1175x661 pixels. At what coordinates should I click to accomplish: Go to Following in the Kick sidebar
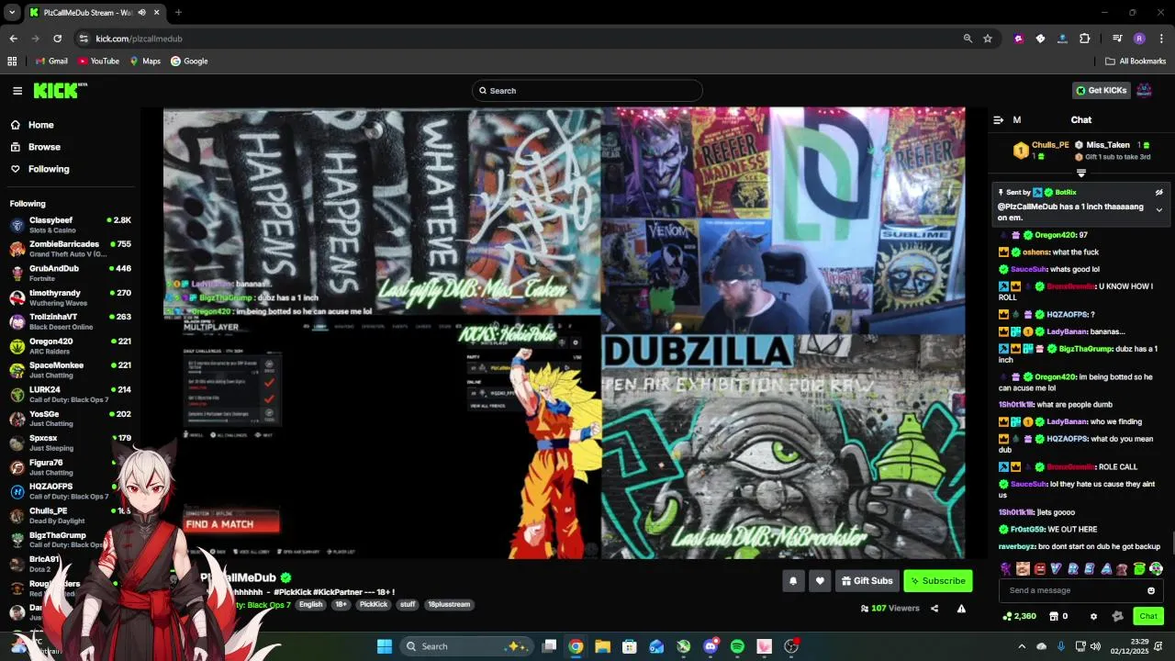pos(39,169)
